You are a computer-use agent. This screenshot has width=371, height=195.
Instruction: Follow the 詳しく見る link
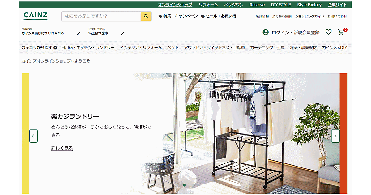(x=62, y=148)
